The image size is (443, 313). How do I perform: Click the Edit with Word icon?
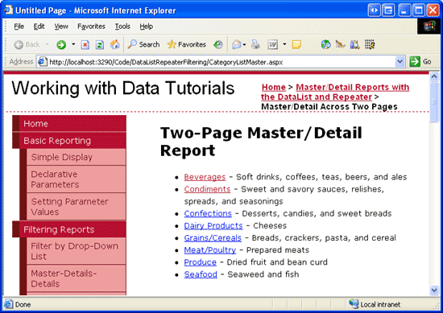pyautogui.click(x=272, y=44)
